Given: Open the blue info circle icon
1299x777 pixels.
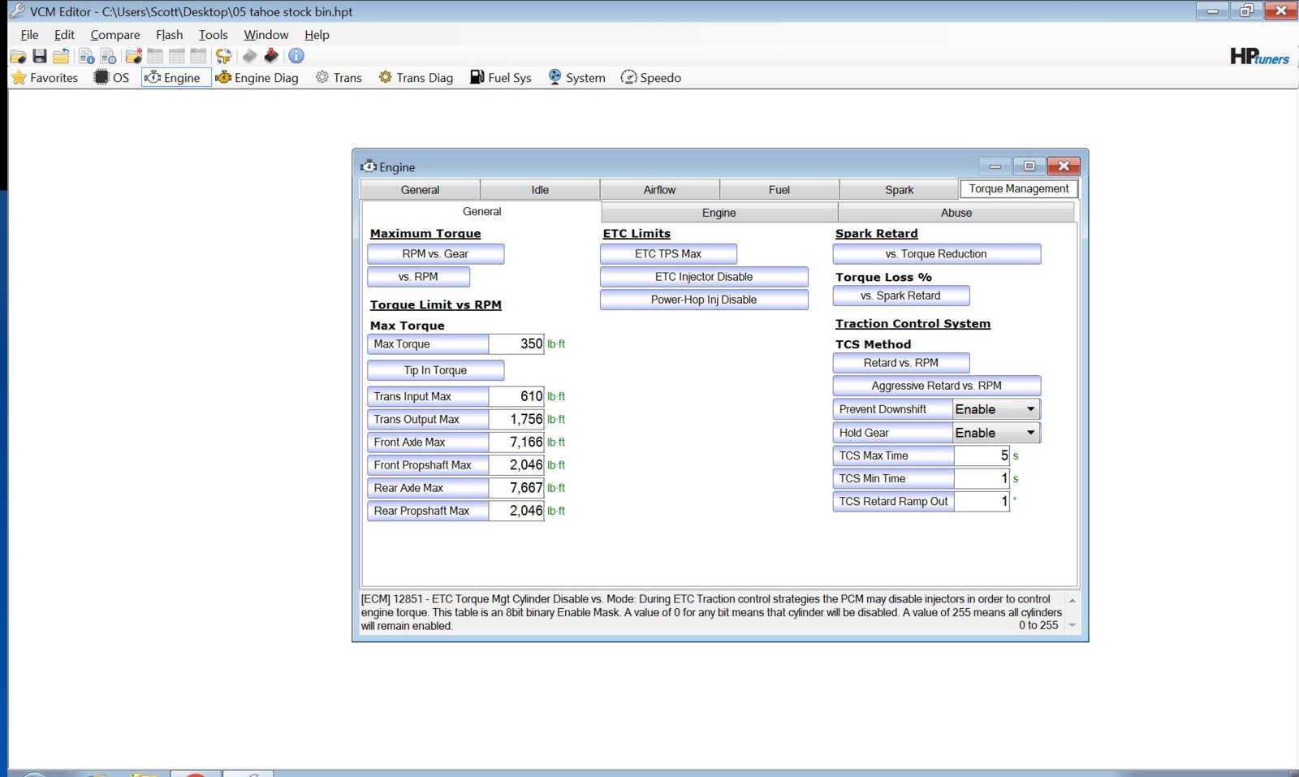Looking at the screenshot, I should (x=296, y=56).
